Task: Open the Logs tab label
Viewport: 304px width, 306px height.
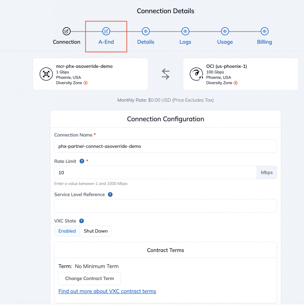Action: tap(185, 42)
